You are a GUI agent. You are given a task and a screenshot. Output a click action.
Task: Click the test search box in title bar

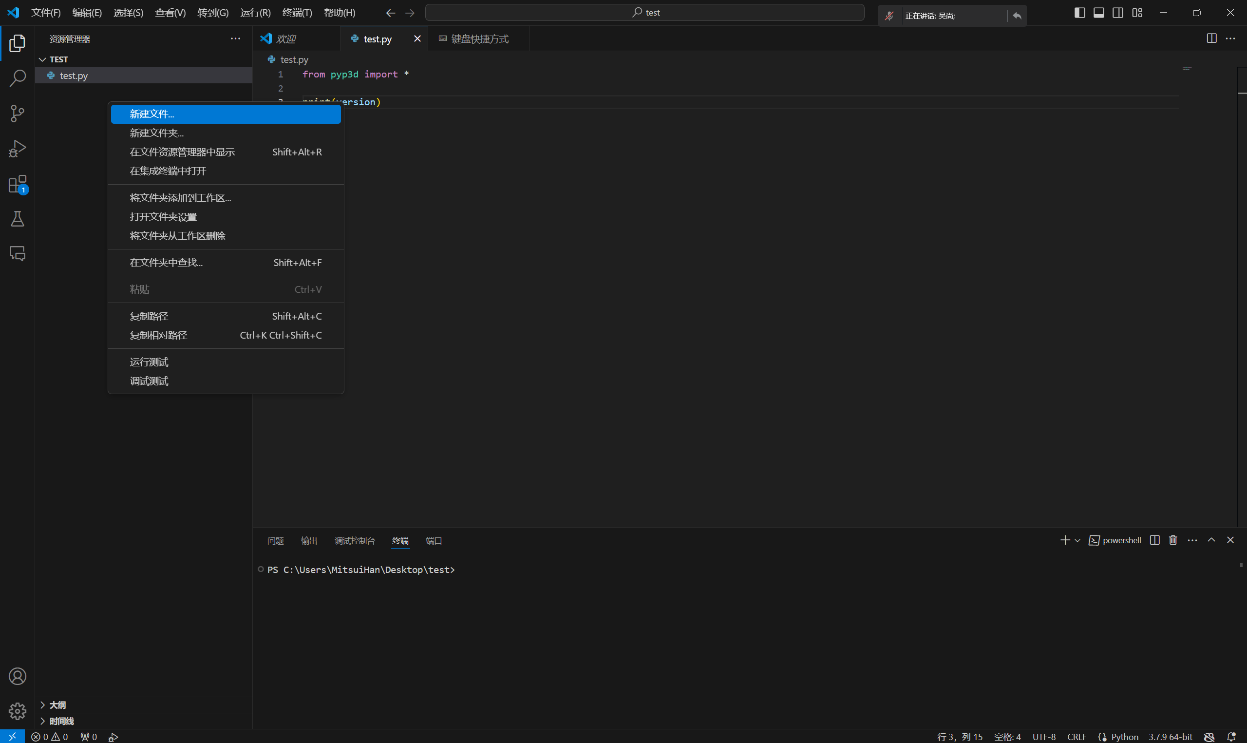coord(644,13)
